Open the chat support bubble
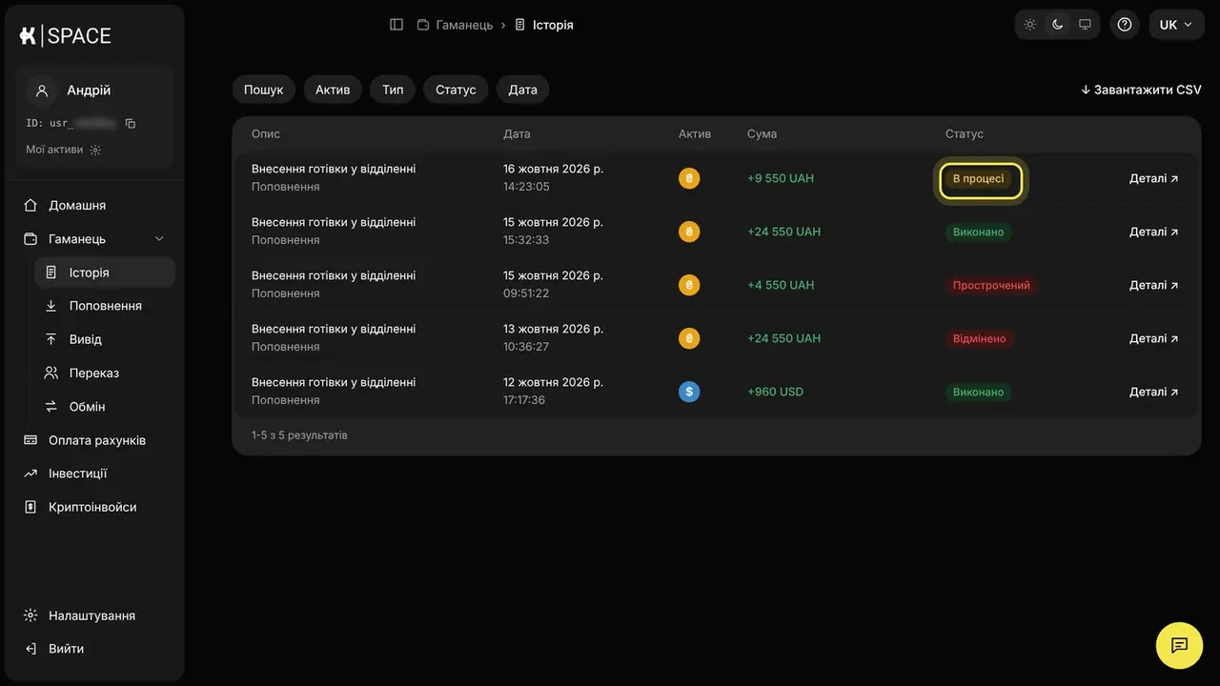The width and height of the screenshot is (1220, 686). pos(1179,645)
